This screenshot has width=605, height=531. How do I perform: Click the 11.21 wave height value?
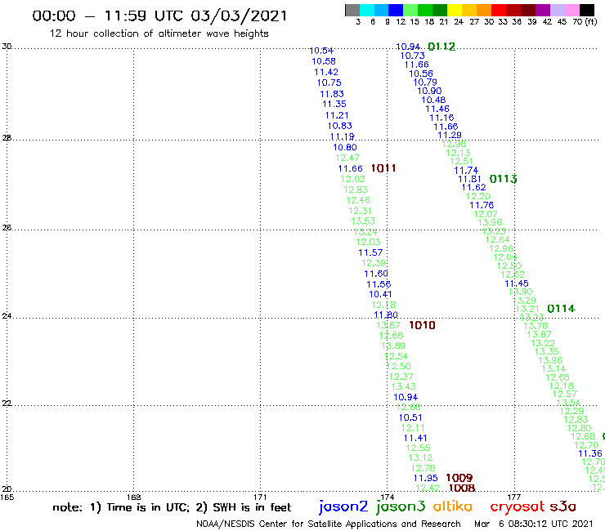point(337,115)
